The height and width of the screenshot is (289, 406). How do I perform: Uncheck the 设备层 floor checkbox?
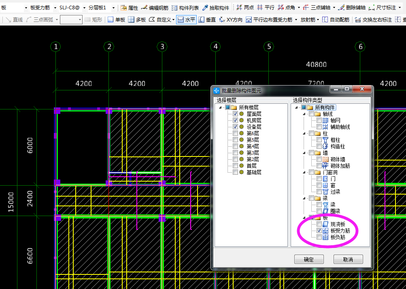point(235,127)
